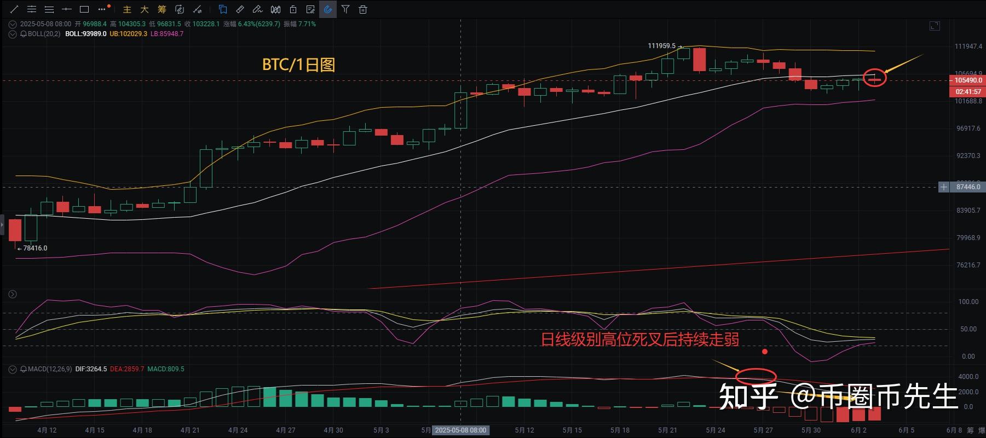
Task: Click the 4000.0 MACD axis label
Action: 968,377
